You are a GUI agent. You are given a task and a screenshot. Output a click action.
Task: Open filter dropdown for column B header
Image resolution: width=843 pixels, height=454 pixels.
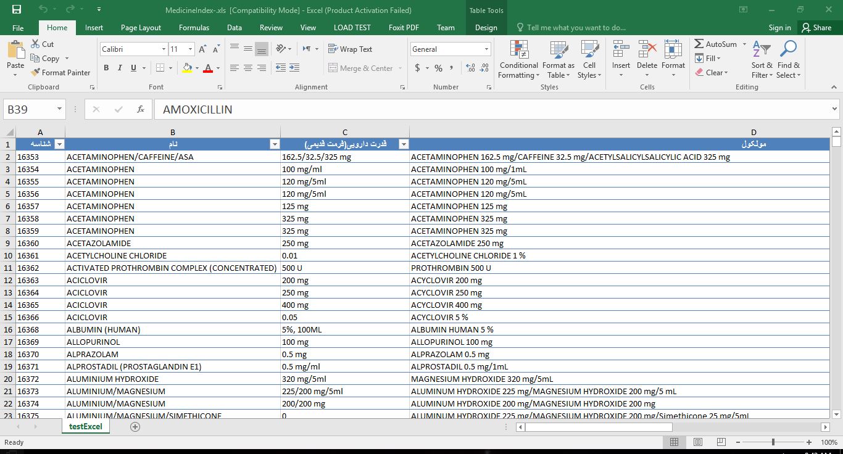(275, 144)
